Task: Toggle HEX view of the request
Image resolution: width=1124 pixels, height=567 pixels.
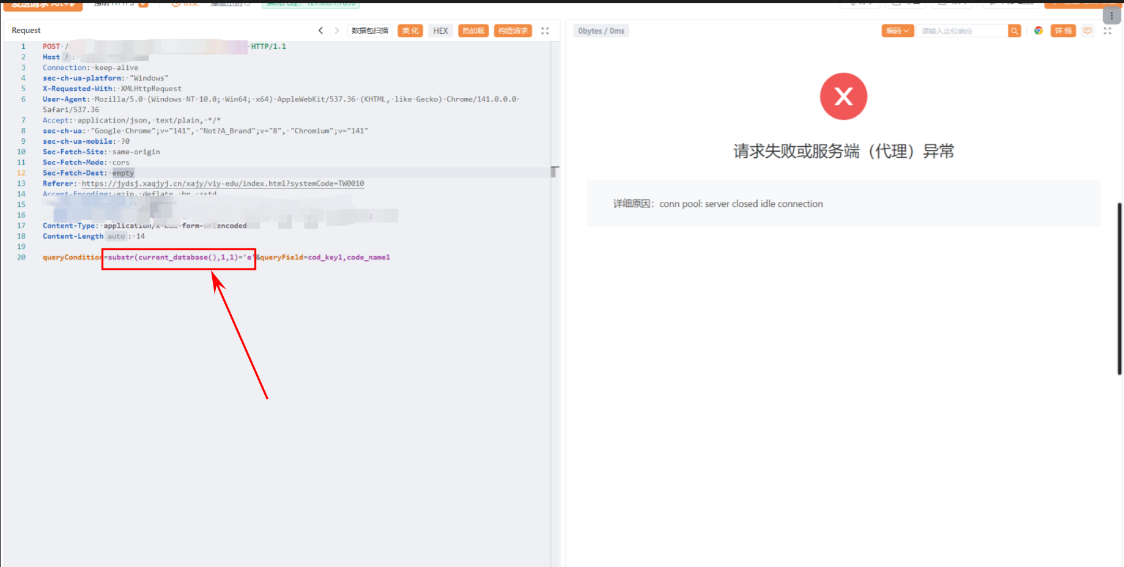Action: coord(440,31)
